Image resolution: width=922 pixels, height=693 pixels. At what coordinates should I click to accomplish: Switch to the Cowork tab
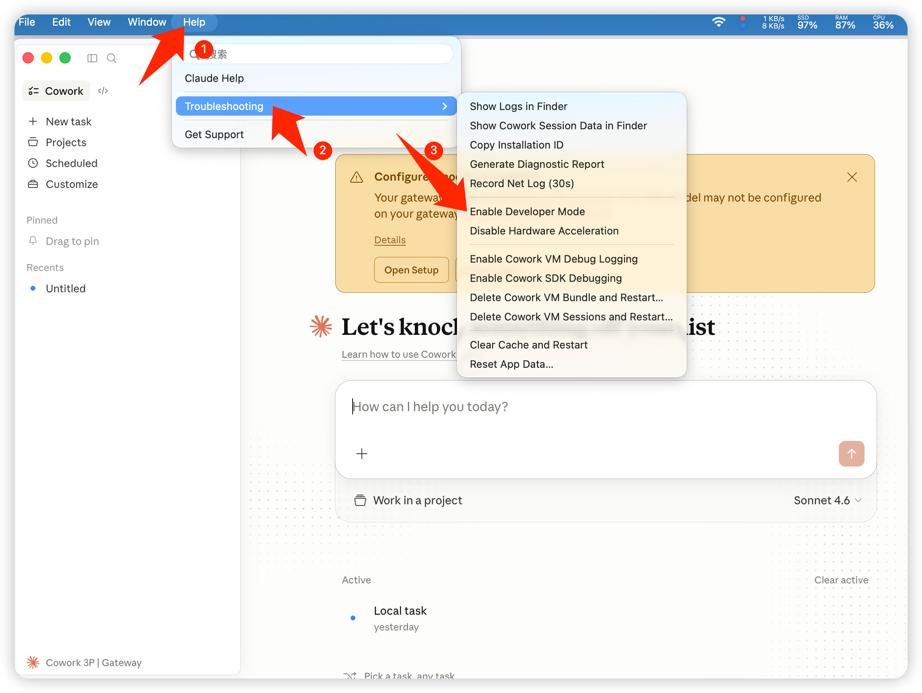[56, 91]
